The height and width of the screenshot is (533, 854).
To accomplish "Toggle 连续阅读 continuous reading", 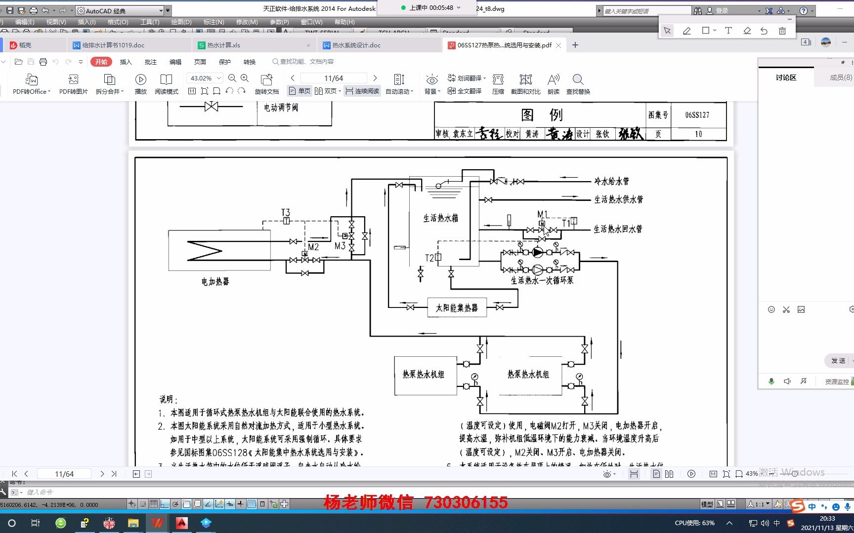I will click(x=362, y=91).
